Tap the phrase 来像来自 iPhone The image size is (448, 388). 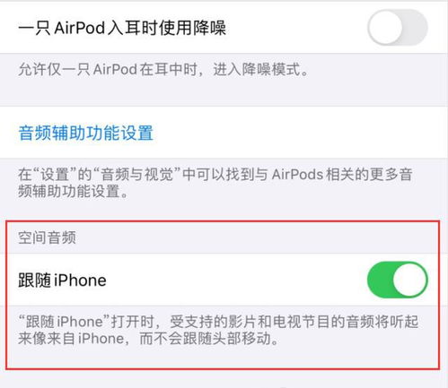(71, 339)
